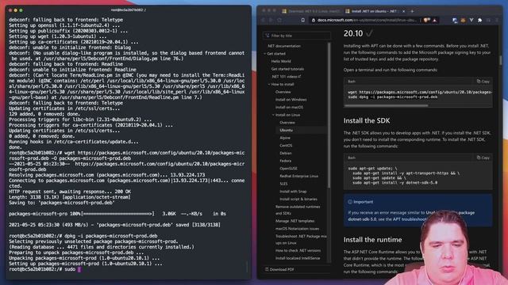Open .NET documentation in the sidebar
The height and width of the screenshot is (285, 508).
pyautogui.click(x=284, y=46)
